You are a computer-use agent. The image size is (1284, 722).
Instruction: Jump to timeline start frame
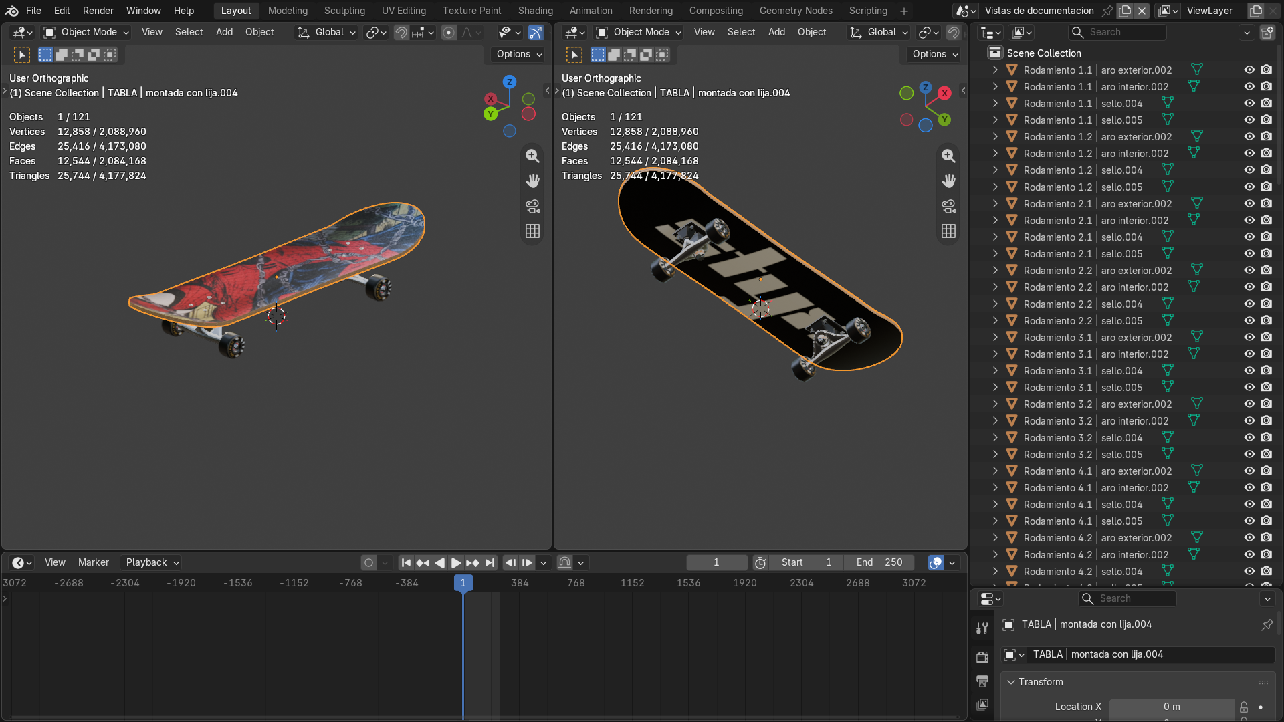tap(406, 563)
